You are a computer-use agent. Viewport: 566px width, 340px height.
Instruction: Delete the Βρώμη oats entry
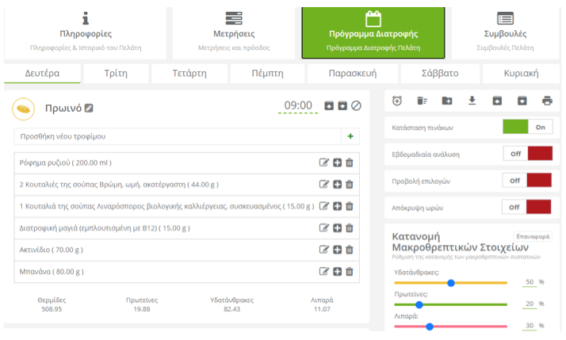tap(350, 185)
